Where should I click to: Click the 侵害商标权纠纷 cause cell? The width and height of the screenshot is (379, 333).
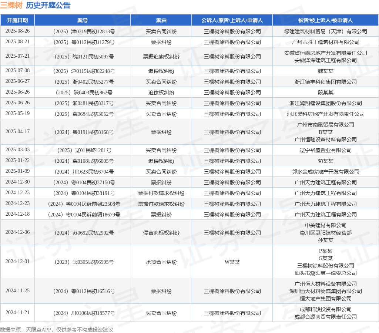click(161, 233)
